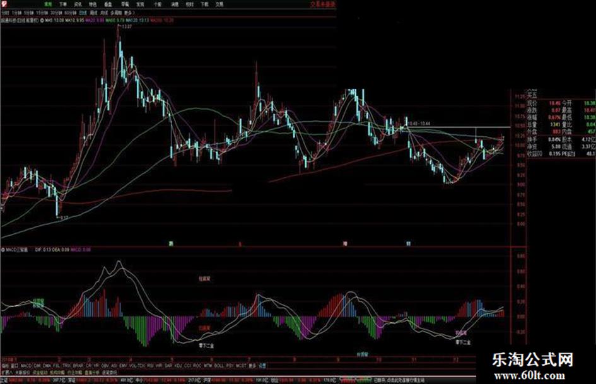Viewport: 596px width, 384px height.
Task: Select the VOL-TDX indicator tab
Action: [137, 366]
